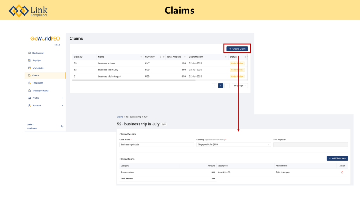Open the Singapore Dollar (SGD) currency dropdown
The image size is (360, 203).
(233, 144)
